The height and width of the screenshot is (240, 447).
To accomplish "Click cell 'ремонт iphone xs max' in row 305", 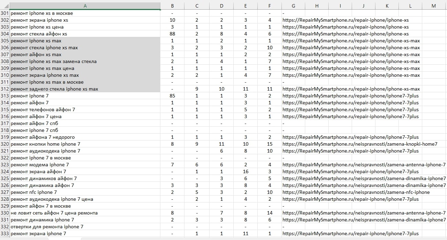I will point(85,41).
